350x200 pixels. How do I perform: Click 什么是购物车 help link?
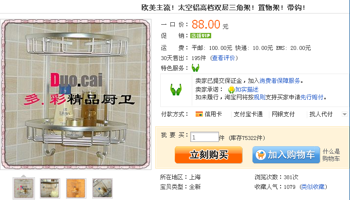[x=331, y=155]
